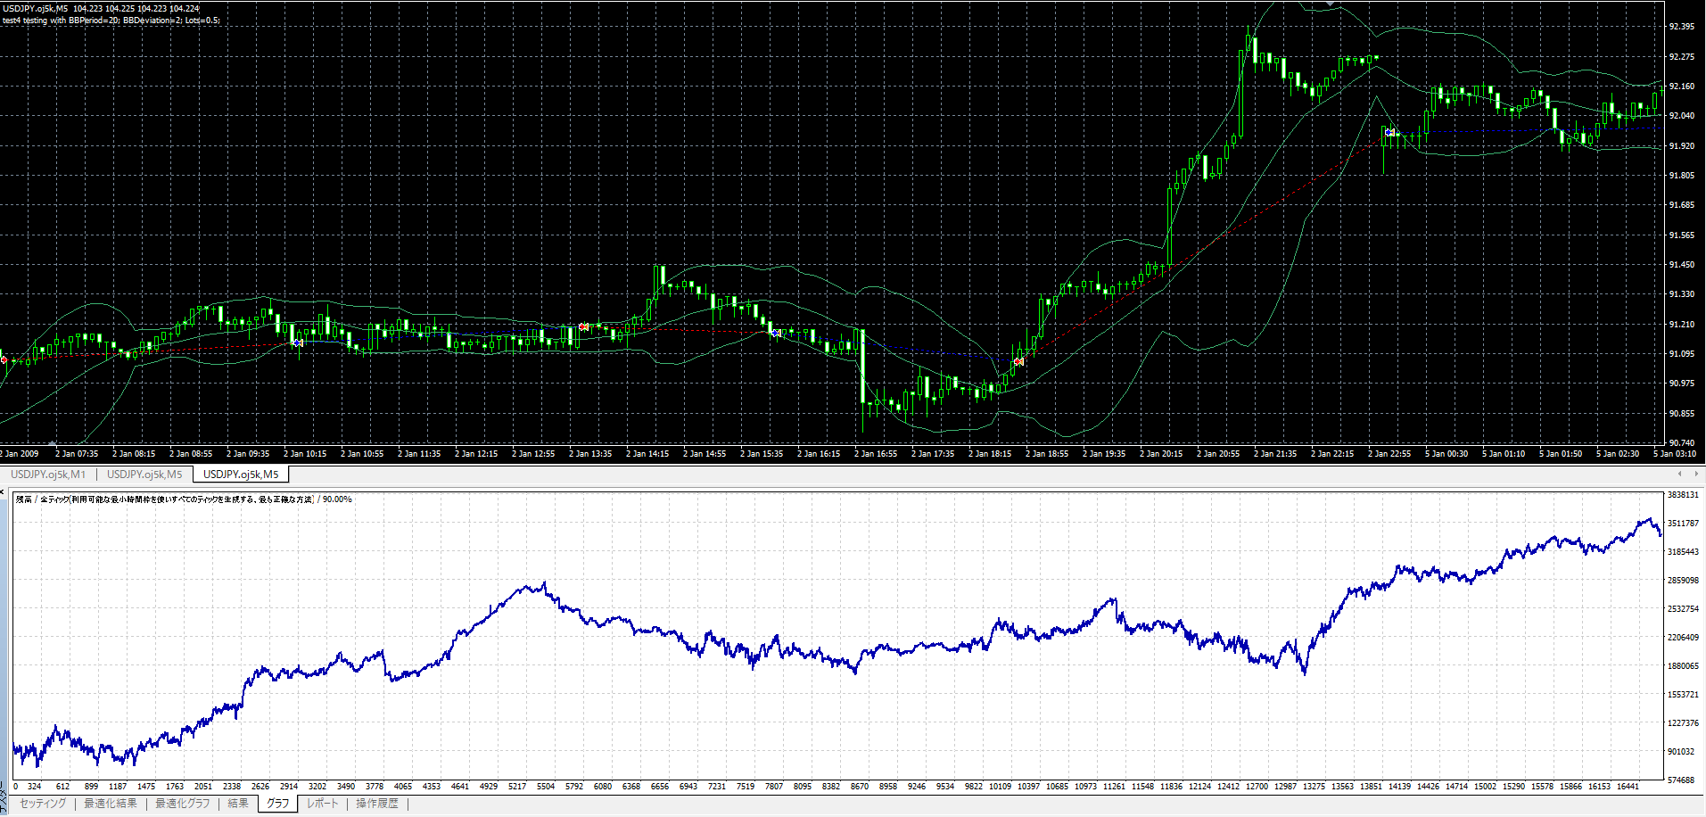Image resolution: width=1706 pixels, height=817 pixels.
Task: Click the 2 Jan 07:35 time label
Action: pyautogui.click(x=77, y=454)
